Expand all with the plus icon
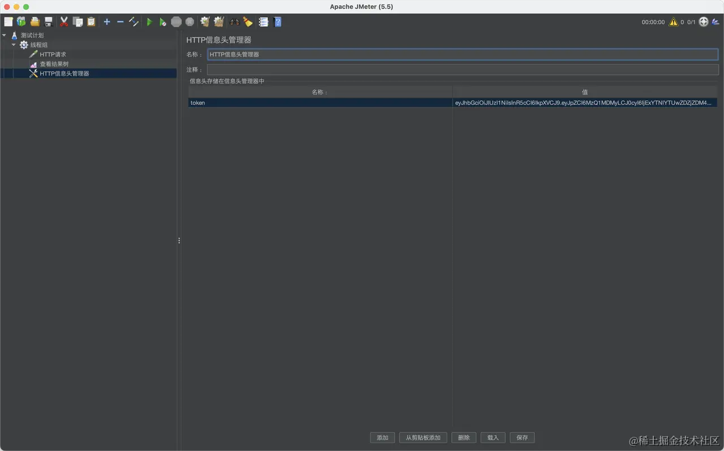The height and width of the screenshot is (451, 724). (x=107, y=22)
